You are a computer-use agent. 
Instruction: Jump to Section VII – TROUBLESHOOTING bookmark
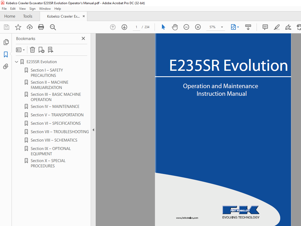[x=59, y=132]
